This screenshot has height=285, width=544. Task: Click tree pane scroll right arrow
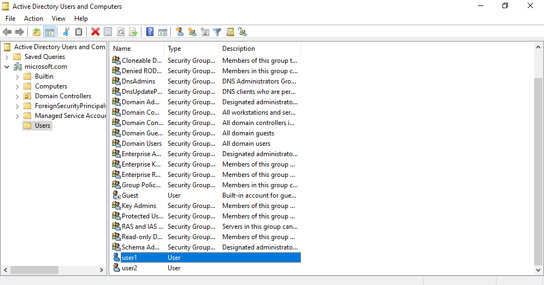(x=101, y=270)
